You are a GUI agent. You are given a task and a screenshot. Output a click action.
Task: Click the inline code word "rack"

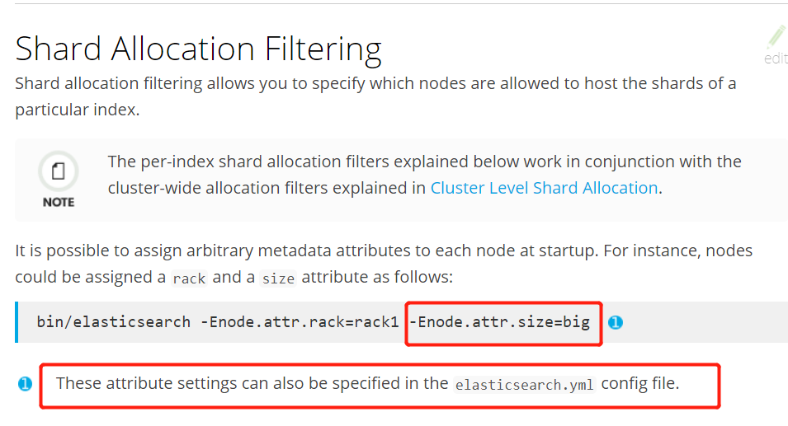(189, 278)
